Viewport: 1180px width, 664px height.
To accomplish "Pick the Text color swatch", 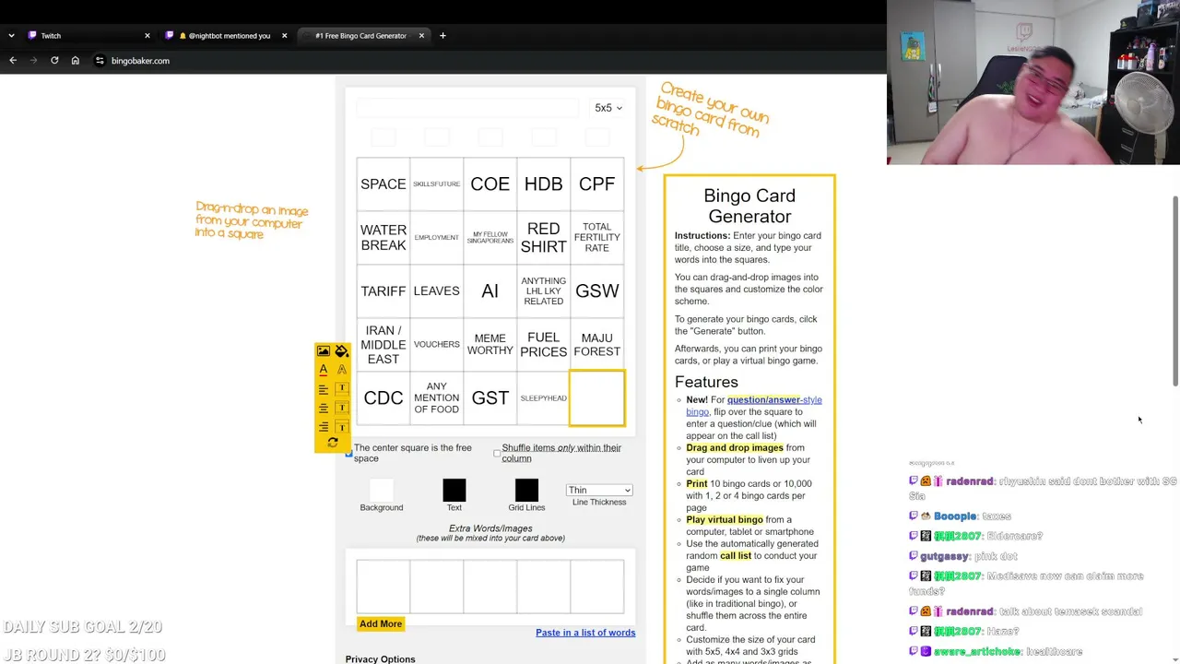I will tap(454, 490).
